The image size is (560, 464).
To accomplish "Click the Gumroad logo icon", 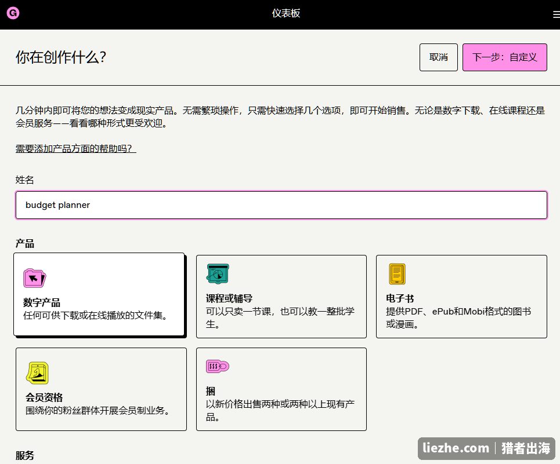I will pyautogui.click(x=13, y=13).
